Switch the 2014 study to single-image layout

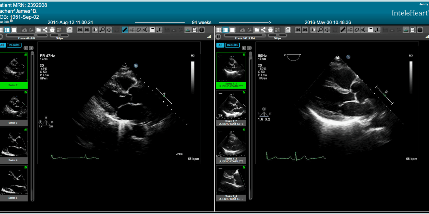click(14, 30)
